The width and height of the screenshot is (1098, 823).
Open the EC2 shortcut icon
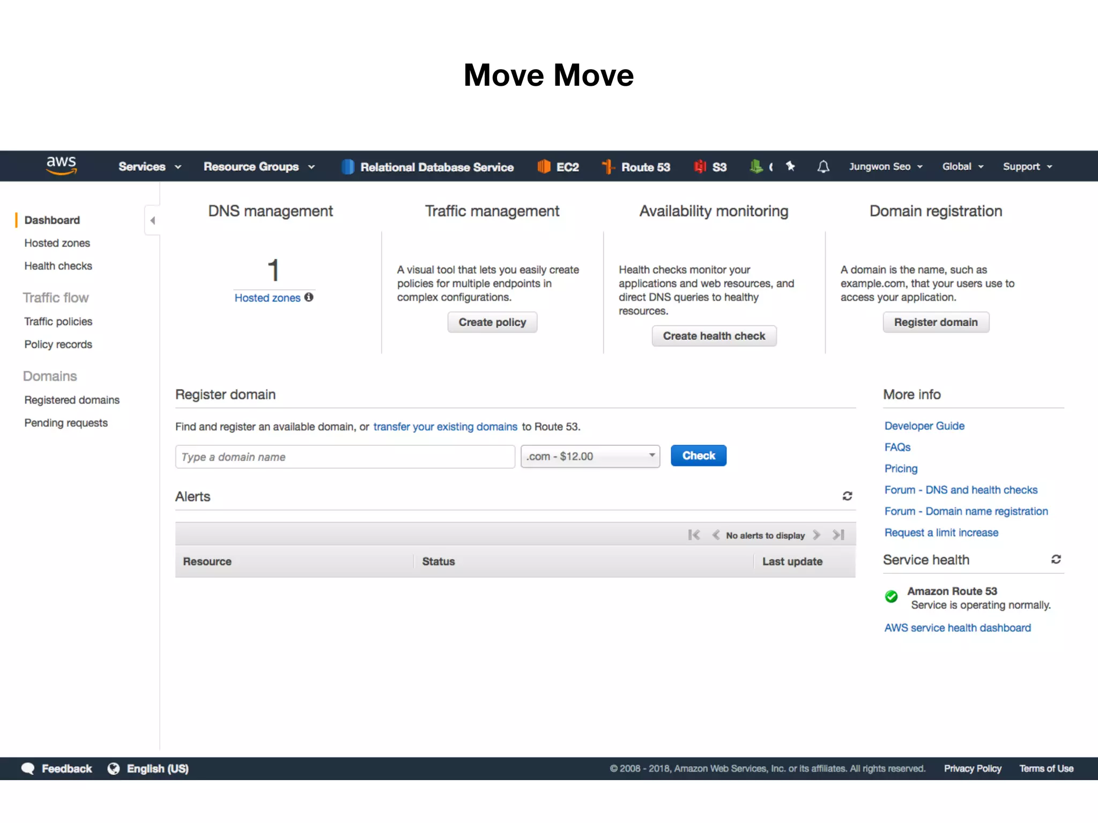click(x=544, y=167)
